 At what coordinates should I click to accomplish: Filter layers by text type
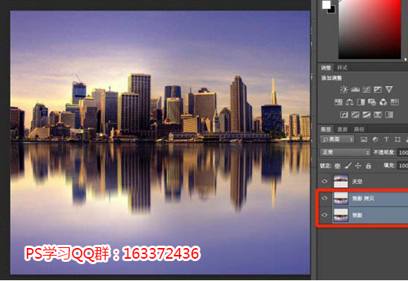(386, 140)
